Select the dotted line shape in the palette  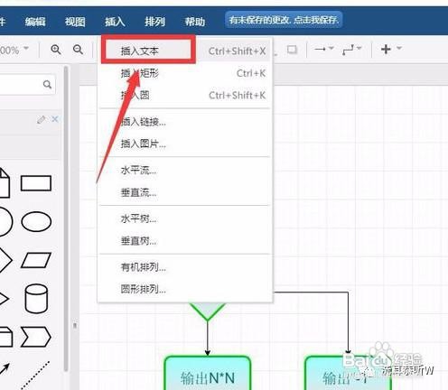(36, 375)
